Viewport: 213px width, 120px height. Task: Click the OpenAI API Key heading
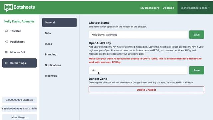pos(100,43)
